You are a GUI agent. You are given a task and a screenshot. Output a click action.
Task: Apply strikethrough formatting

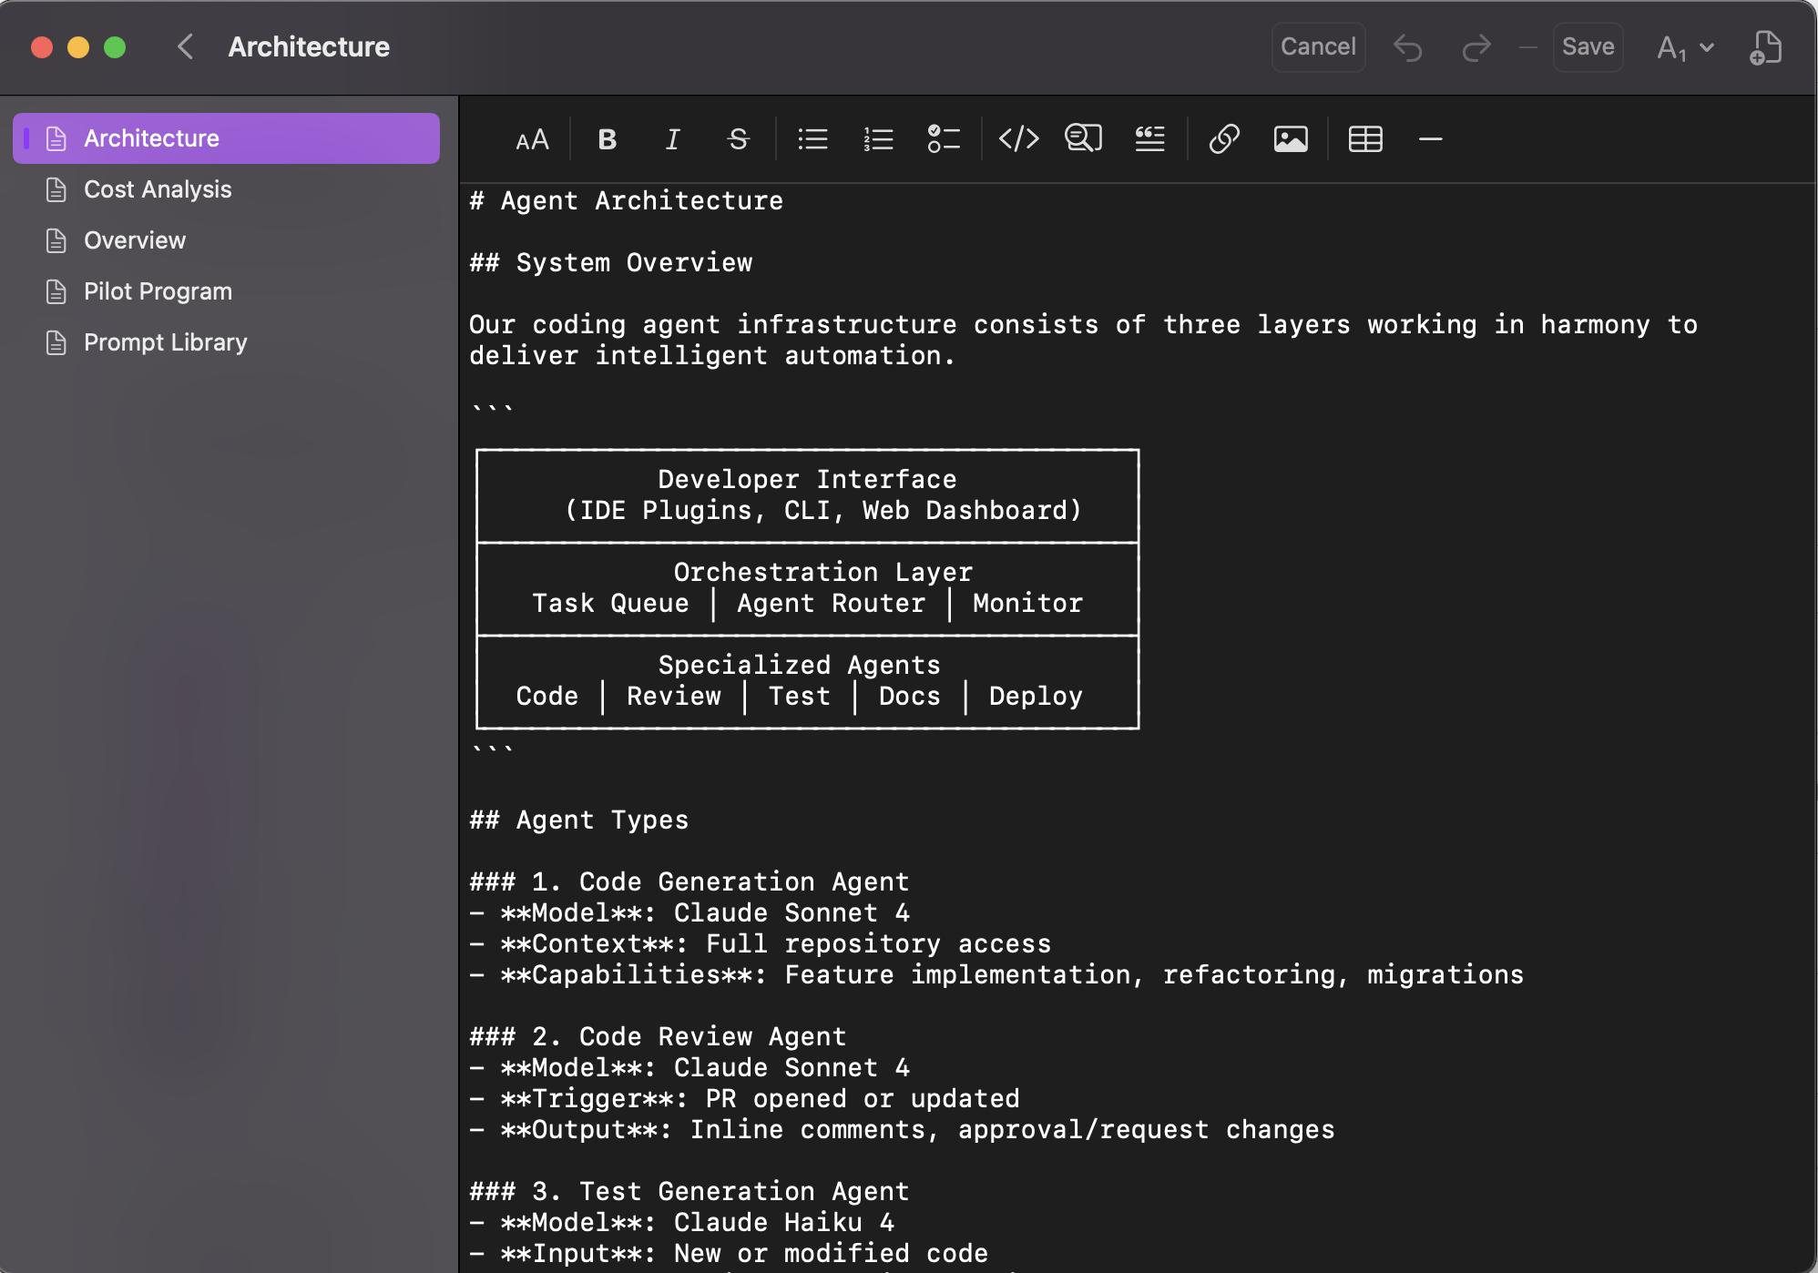(738, 138)
